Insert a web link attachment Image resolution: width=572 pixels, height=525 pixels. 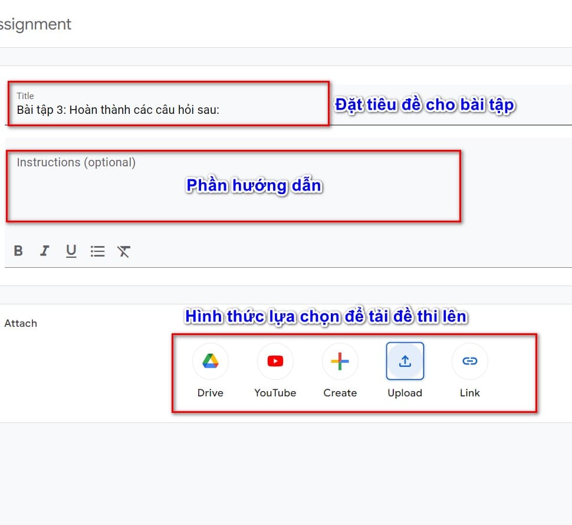click(469, 360)
